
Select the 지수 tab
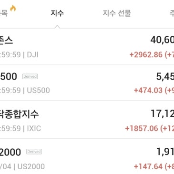coord(57,13)
